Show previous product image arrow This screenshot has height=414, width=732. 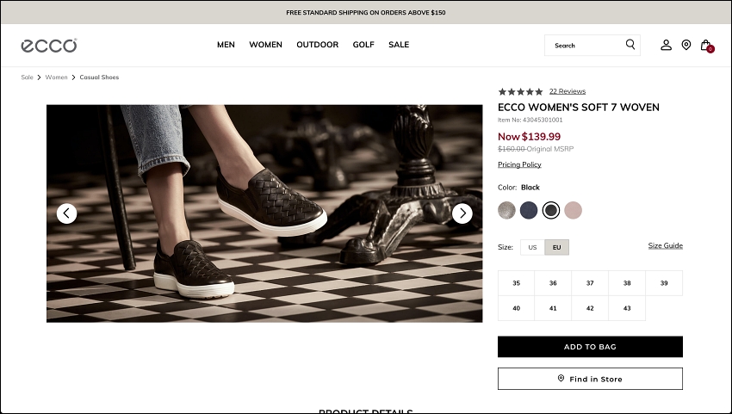67,213
